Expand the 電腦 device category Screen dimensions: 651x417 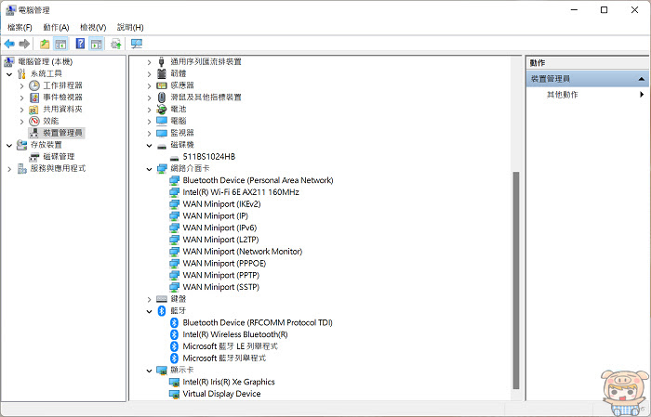tap(149, 122)
